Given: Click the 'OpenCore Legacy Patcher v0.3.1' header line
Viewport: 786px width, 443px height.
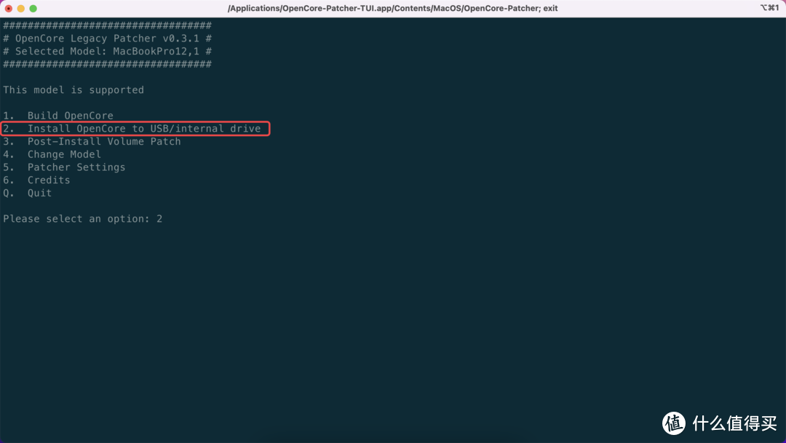Looking at the screenshot, I should (x=107, y=39).
